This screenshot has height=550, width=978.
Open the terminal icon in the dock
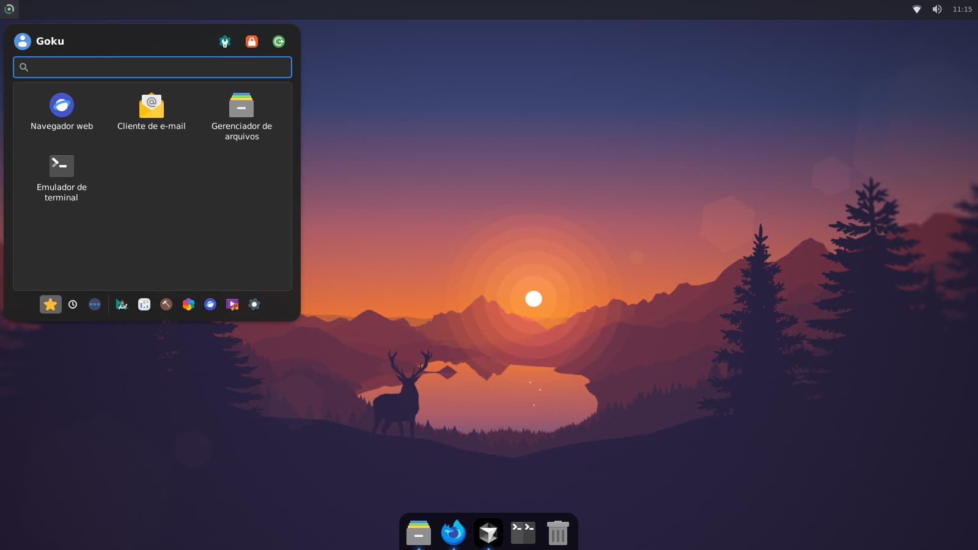coord(523,533)
